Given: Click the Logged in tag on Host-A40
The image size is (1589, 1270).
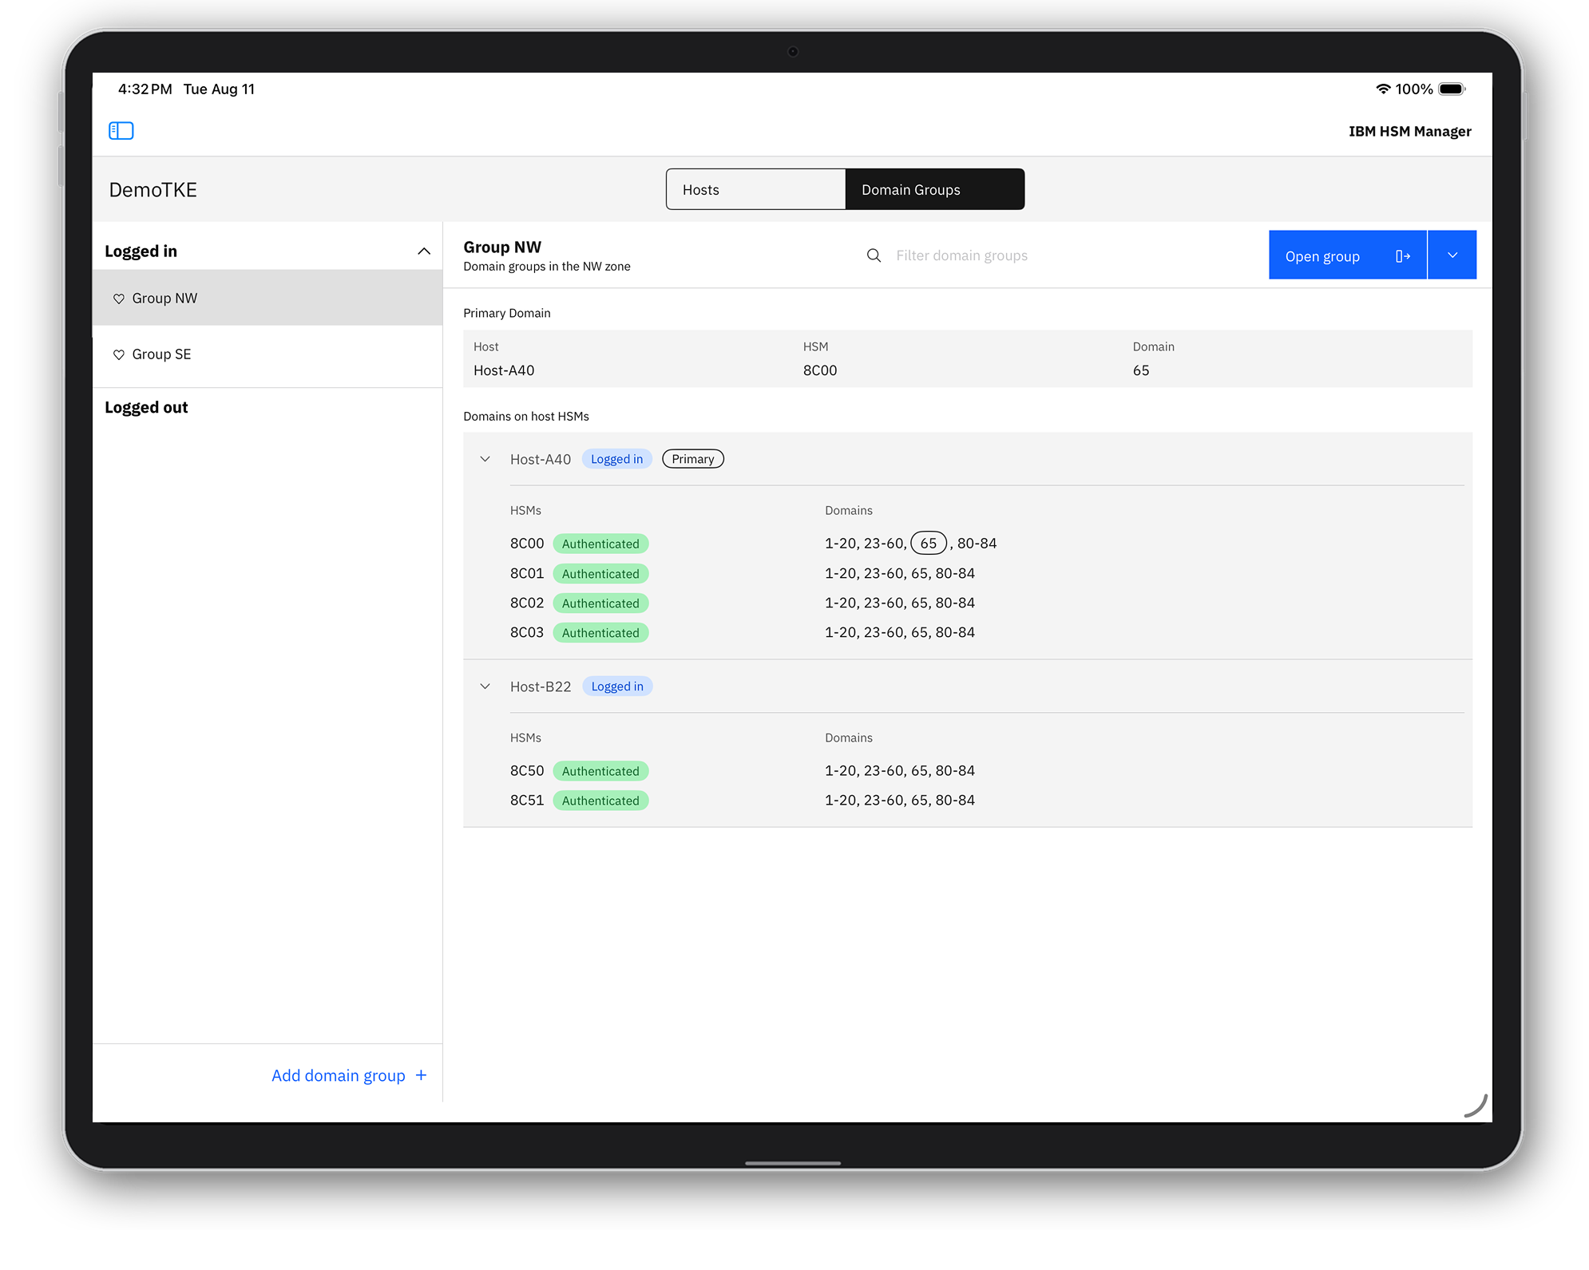Looking at the screenshot, I should [x=616, y=459].
